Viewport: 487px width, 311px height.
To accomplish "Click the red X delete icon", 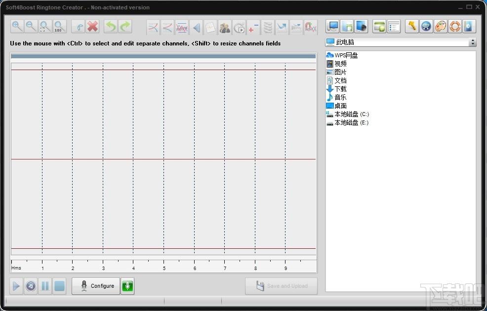I will pyautogui.click(x=92, y=27).
